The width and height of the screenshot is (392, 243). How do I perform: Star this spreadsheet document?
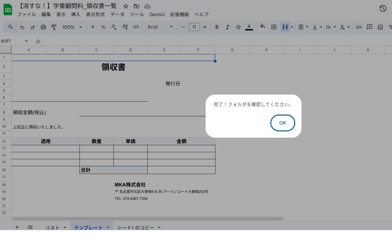126,6
